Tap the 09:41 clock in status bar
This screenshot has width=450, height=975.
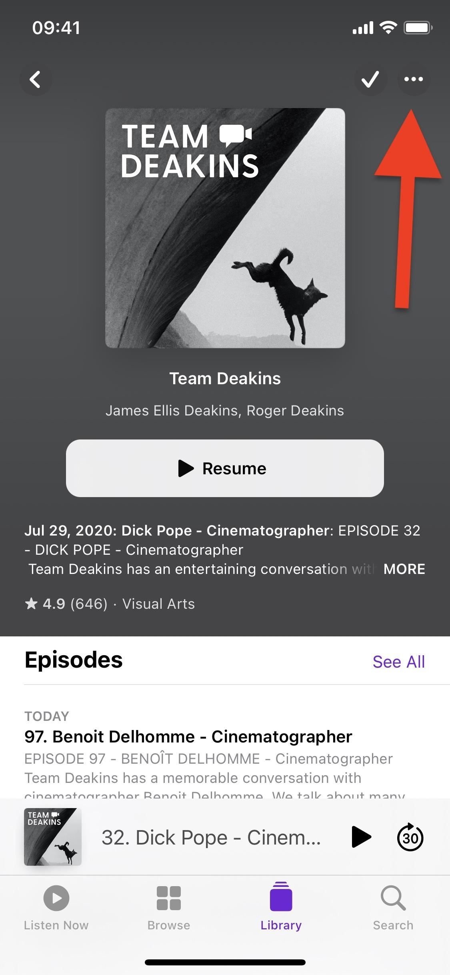56,28
